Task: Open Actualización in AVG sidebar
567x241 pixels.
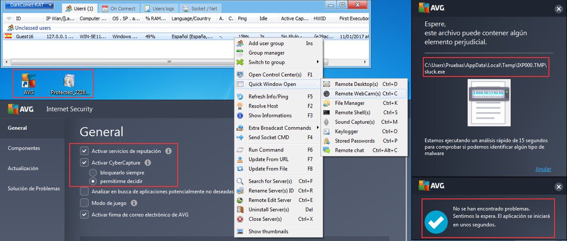Action: [x=23, y=168]
